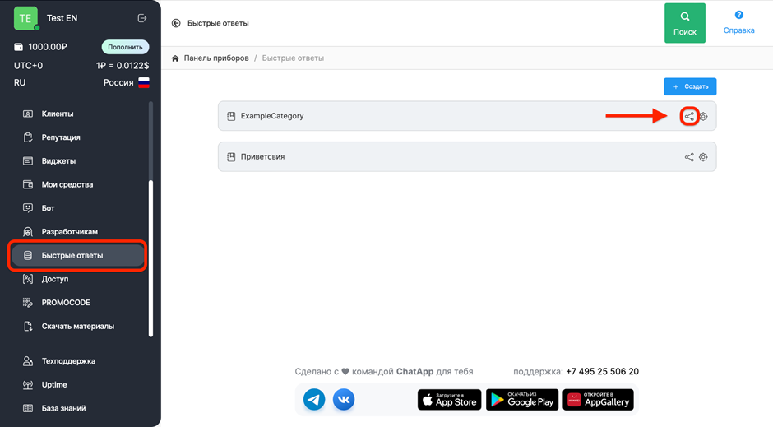Click Панель приборов breadcrumb link
Screen dimensions: 773x427
click(x=215, y=58)
